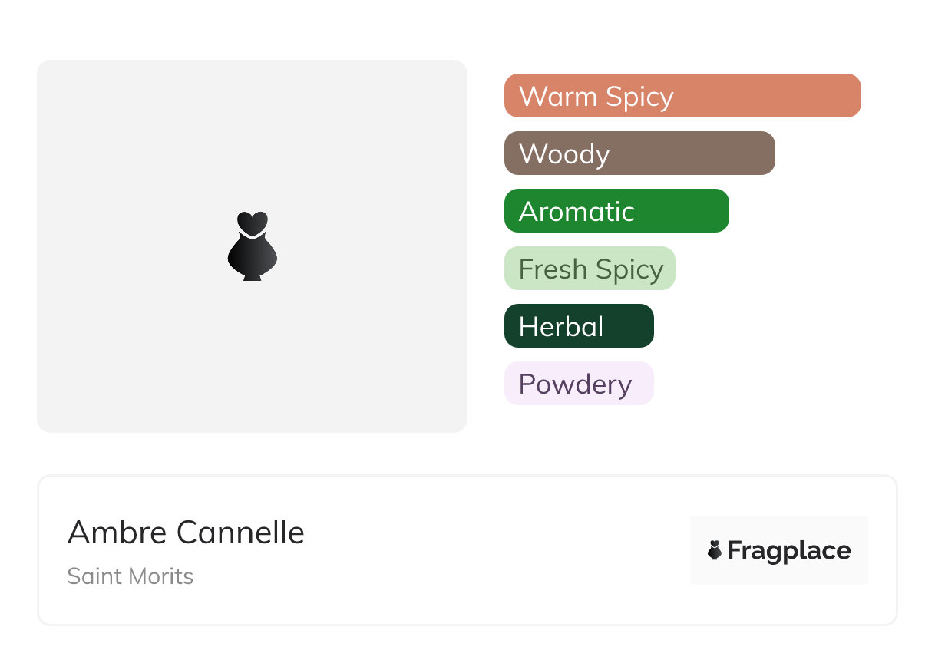The width and height of the screenshot is (935, 663).
Task: Click the "Woody" text label
Action: tap(564, 154)
